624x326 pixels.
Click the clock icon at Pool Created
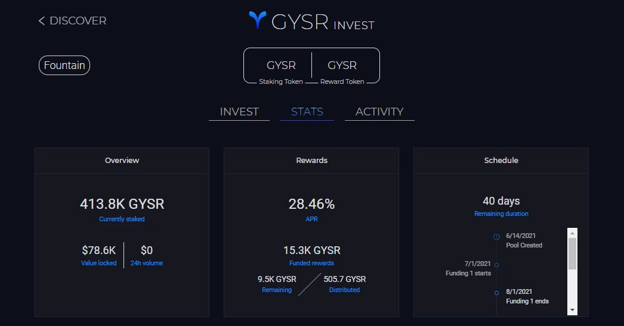coord(497,237)
